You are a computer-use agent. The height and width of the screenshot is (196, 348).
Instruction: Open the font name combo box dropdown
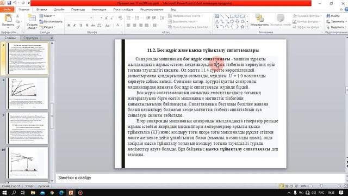91,18
